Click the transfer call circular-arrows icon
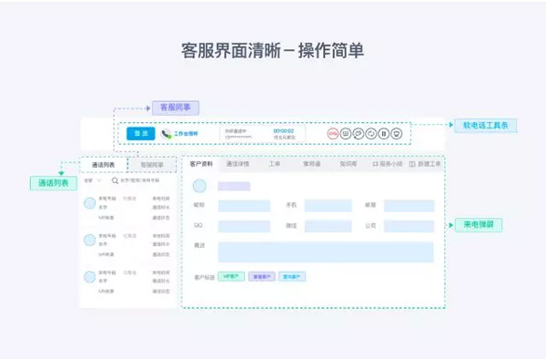Image resolution: width=546 pixels, height=359 pixels. click(371, 134)
